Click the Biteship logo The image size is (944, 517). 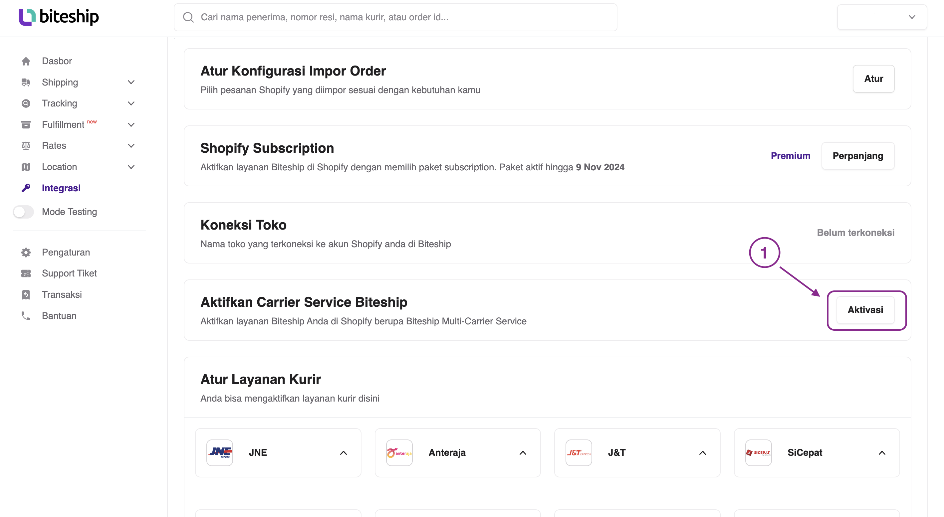click(59, 17)
